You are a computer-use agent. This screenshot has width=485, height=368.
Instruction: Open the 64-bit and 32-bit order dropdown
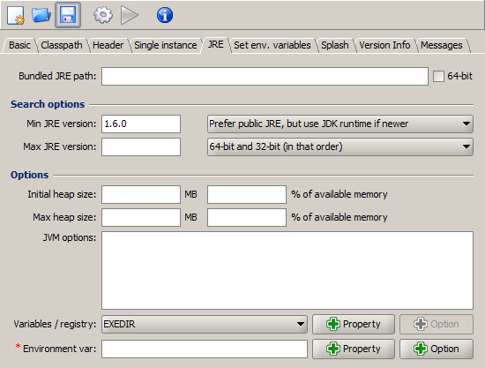[x=339, y=146]
